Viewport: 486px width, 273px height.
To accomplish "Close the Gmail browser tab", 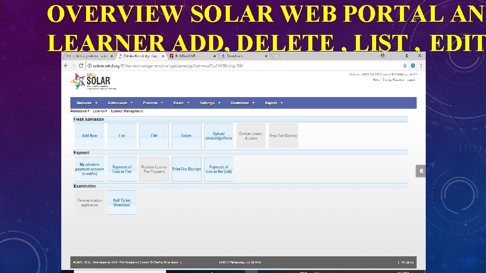I will (x=111, y=56).
